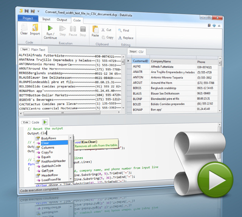Select the Berglunds snabbköp cell
The image size is (242, 217).
[x=173, y=88]
